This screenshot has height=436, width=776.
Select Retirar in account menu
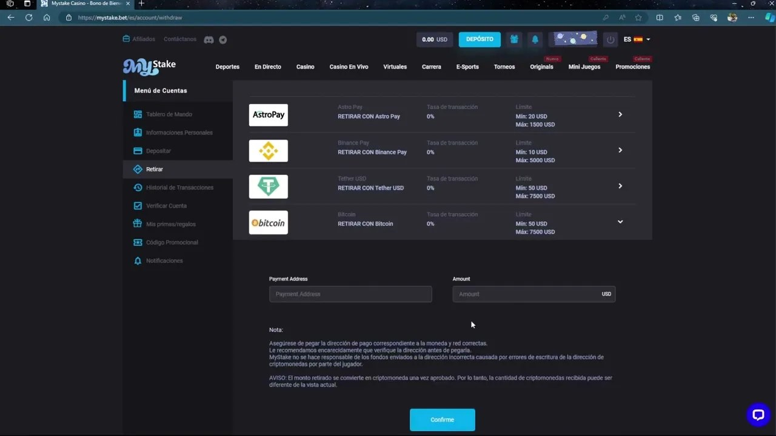(178, 170)
